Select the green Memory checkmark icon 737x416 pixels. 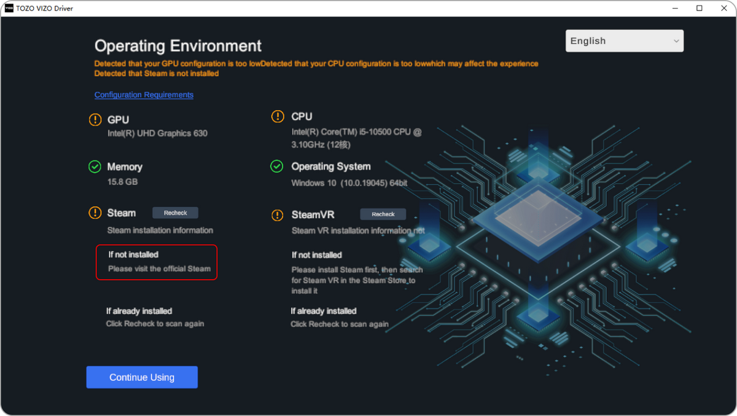click(95, 167)
